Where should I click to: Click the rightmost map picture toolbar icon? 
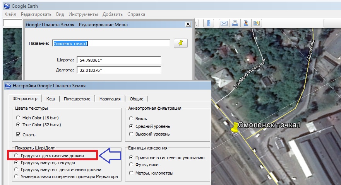pos(256,23)
